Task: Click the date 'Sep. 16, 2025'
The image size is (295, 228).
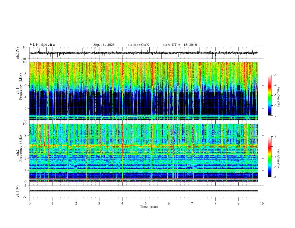Action: click(104, 45)
